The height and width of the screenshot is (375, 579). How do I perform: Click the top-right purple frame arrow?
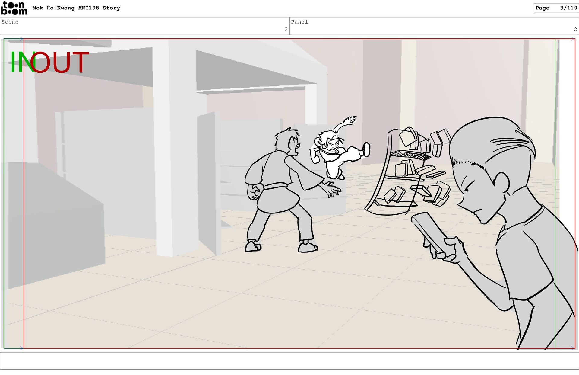click(573, 39)
